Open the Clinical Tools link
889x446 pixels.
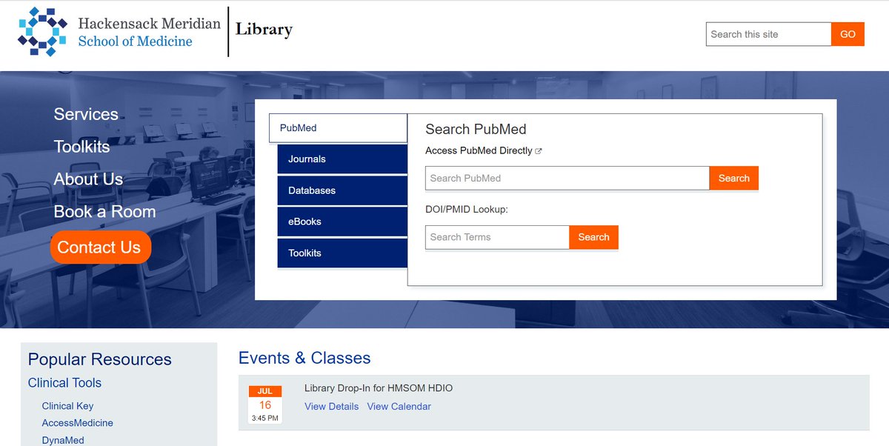tap(64, 383)
